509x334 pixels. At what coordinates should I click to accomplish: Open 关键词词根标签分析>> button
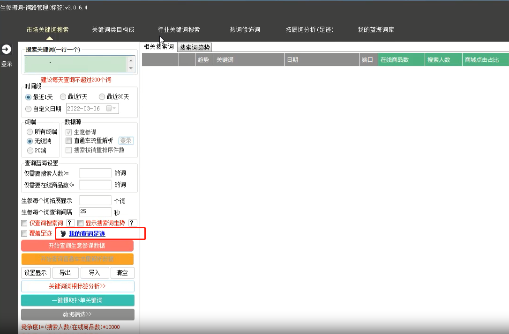(x=78, y=286)
